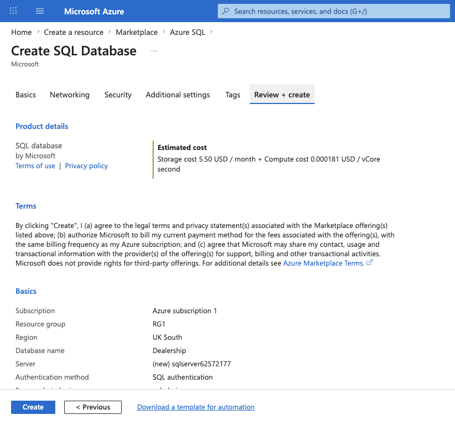The width and height of the screenshot is (455, 425).
Task: Click the Microsoft Azure home title
Action: (x=94, y=11)
